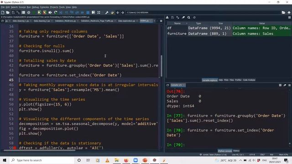This screenshot has width=292, height=164.
Task: Open the File menu
Action: (x=3, y=7)
